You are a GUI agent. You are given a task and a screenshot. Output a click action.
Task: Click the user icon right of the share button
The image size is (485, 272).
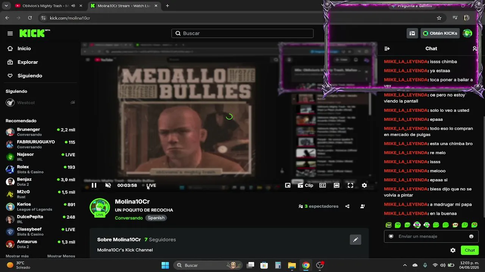(x=363, y=206)
